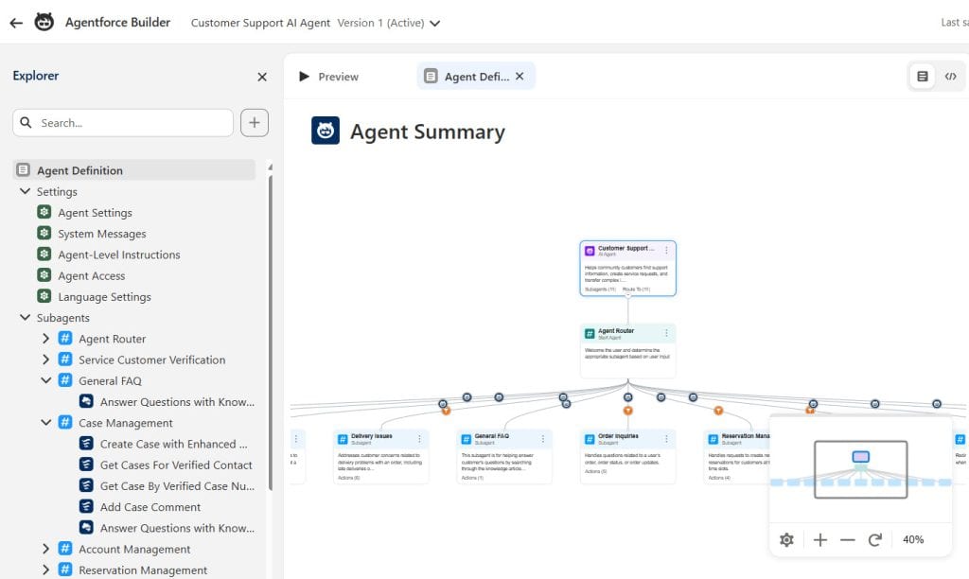This screenshot has height=579, width=969.
Task: Click the Agent Summary mascot icon
Action: [x=326, y=131]
